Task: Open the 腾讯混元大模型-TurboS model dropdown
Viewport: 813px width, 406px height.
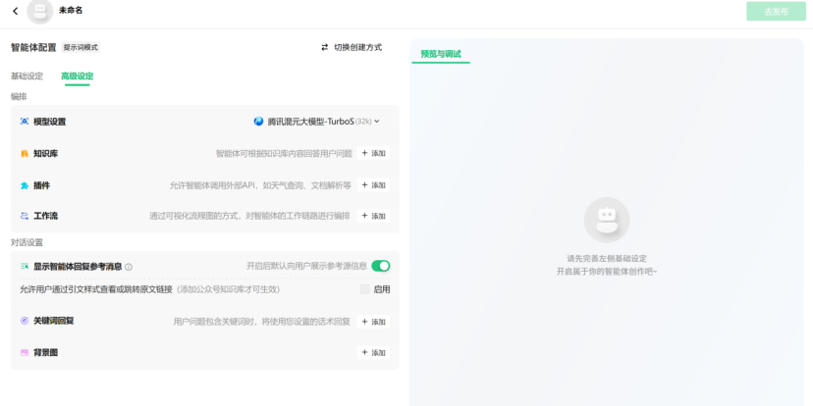Action: (x=316, y=122)
